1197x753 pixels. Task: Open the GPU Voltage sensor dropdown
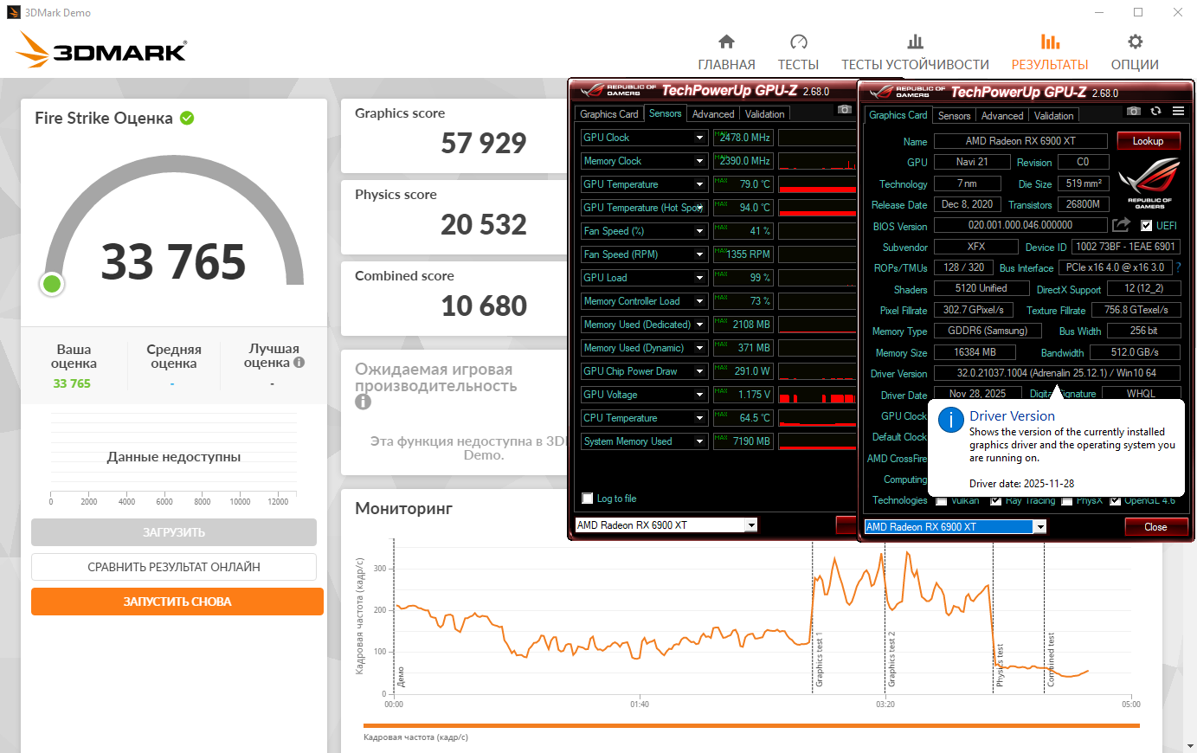pos(699,395)
